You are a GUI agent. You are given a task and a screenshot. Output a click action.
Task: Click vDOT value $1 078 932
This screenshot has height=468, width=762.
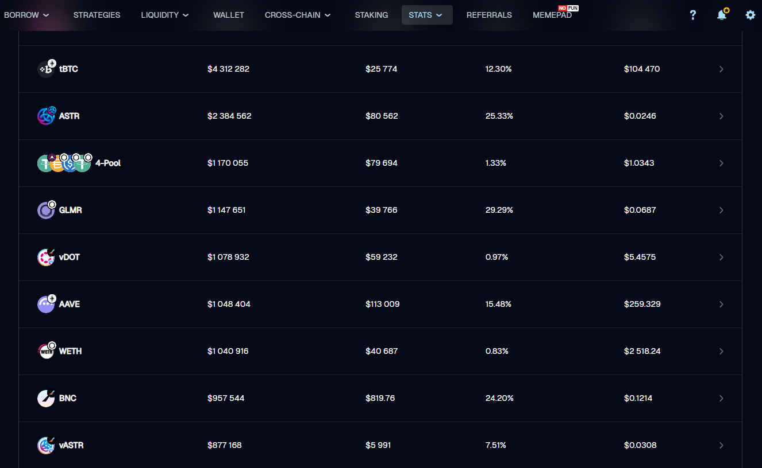[228, 257]
